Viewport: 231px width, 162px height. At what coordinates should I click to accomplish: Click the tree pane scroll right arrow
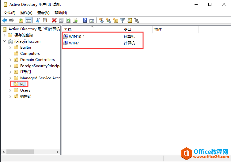(x=58, y=152)
